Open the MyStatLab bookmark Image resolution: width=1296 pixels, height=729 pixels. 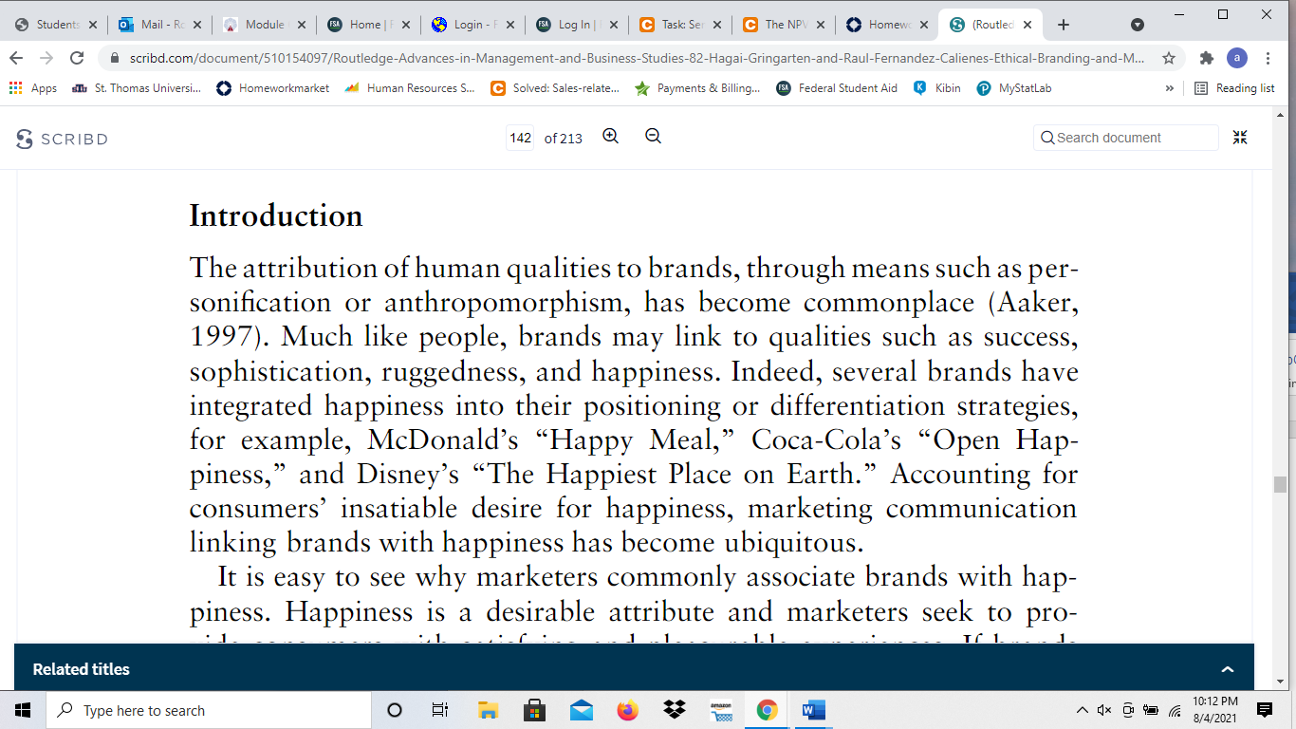[1014, 88]
